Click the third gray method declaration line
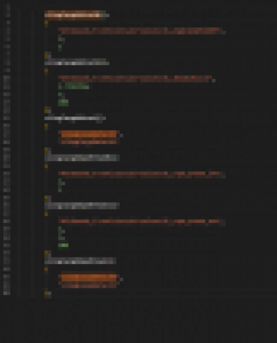 pyautogui.click(x=75, y=118)
